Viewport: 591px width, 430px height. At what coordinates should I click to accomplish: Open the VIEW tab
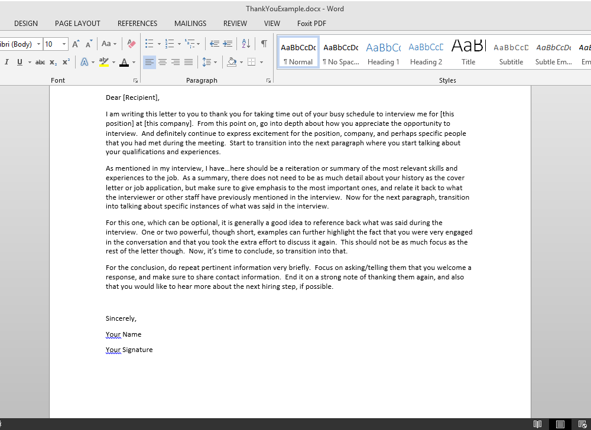(x=272, y=24)
